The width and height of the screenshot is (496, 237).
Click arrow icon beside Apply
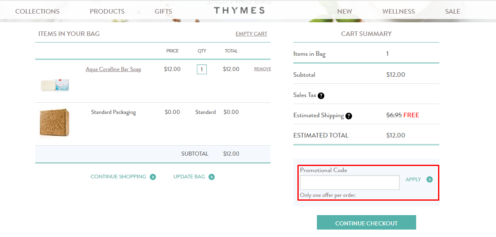429,180
